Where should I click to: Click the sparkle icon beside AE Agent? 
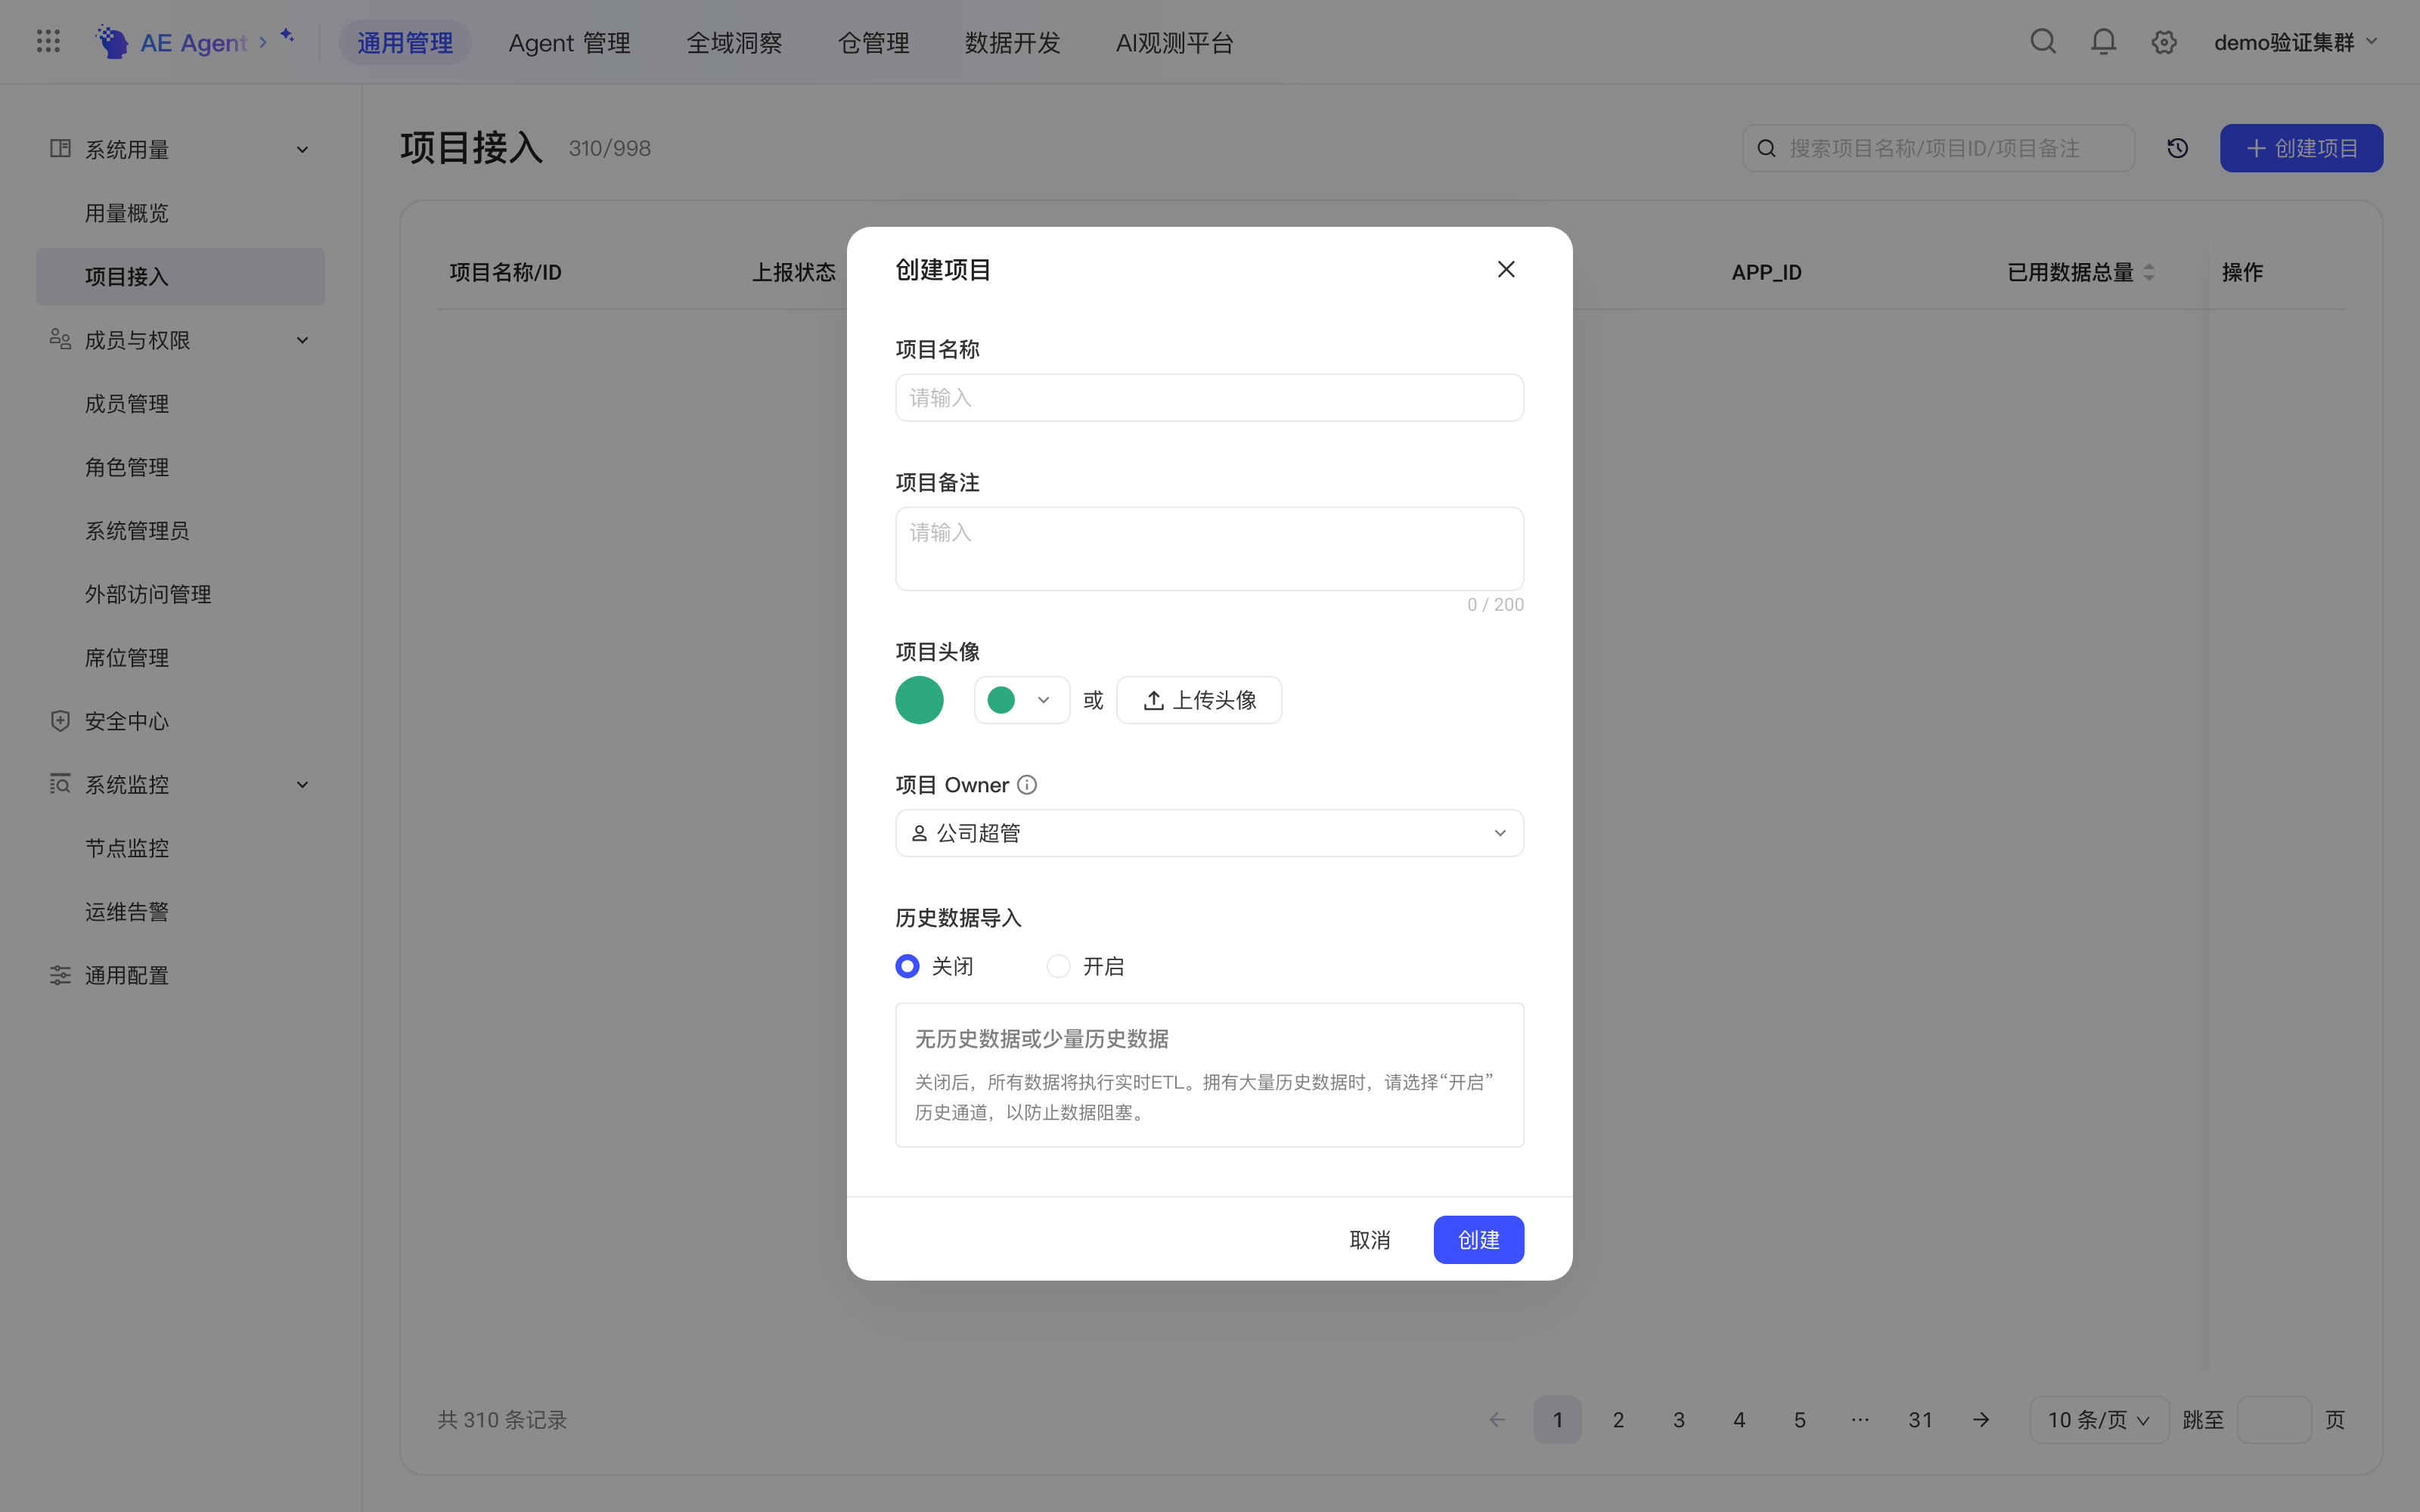(287, 35)
